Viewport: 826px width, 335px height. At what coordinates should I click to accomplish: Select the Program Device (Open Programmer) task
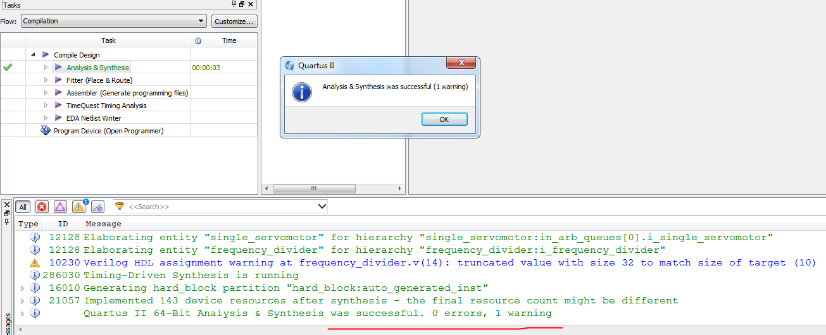108,131
